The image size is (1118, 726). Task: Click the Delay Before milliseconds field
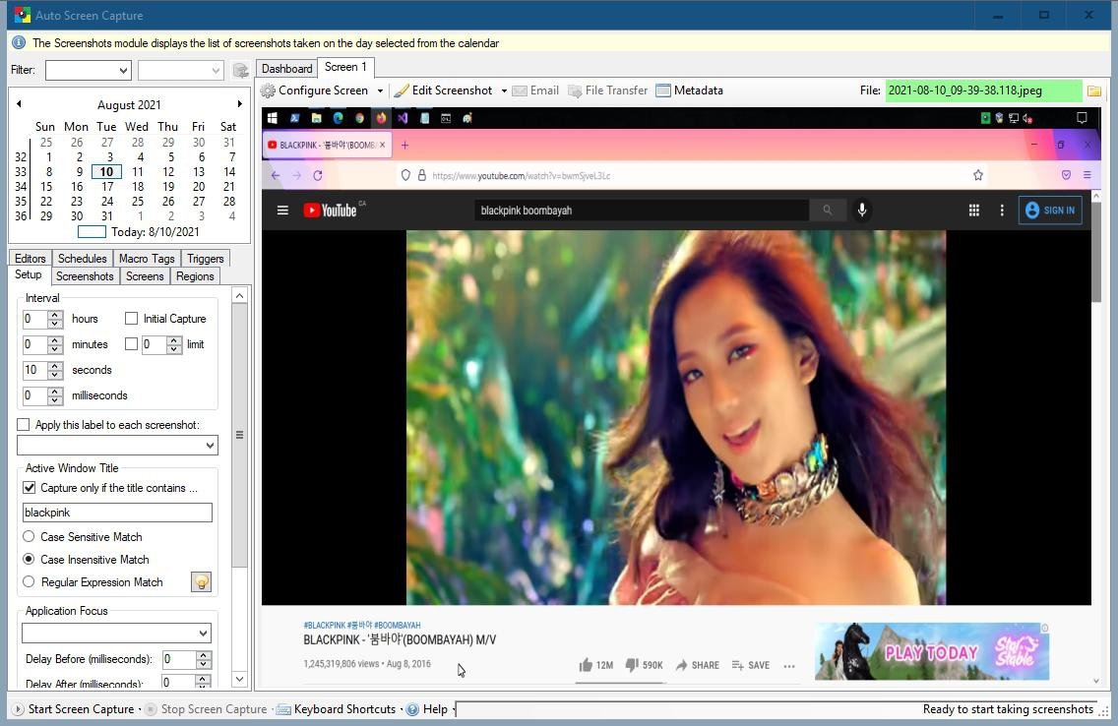point(178,659)
